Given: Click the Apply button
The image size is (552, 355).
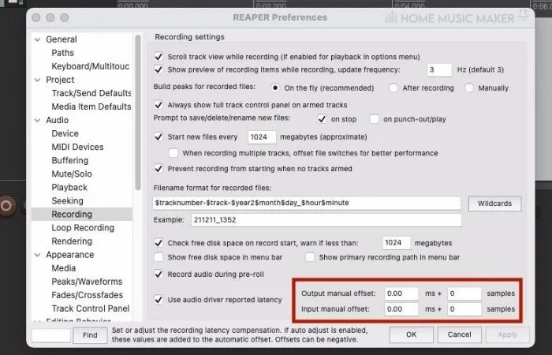Looking at the screenshot, I should (507, 334).
